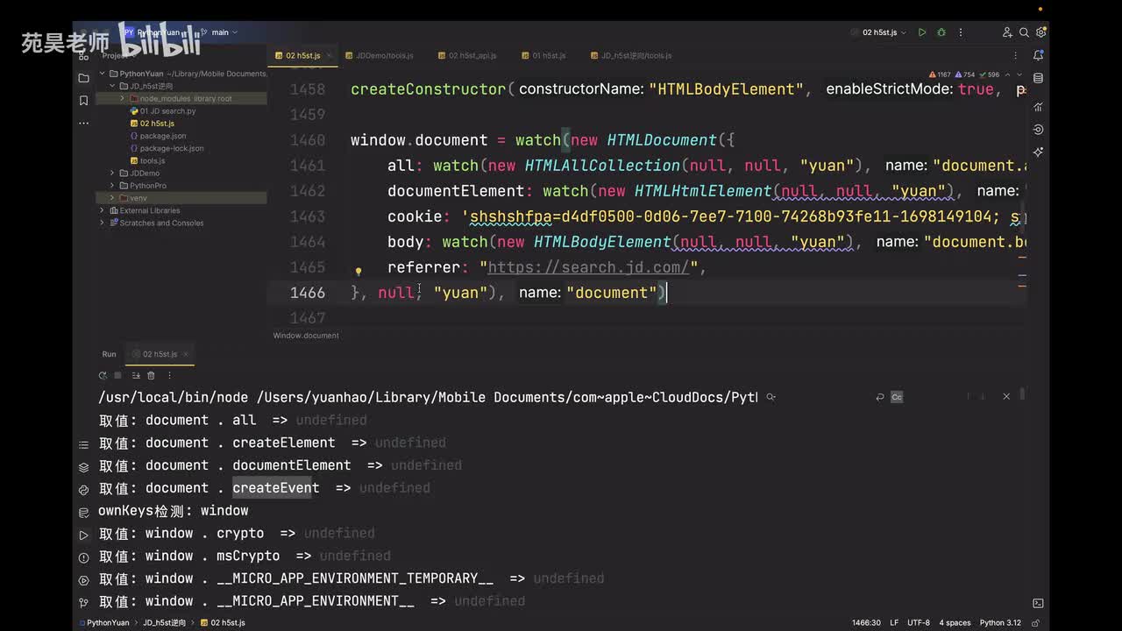This screenshot has height=631, width=1122.
Task: Open the chart tool window on right sidebar
Action: point(1039,107)
